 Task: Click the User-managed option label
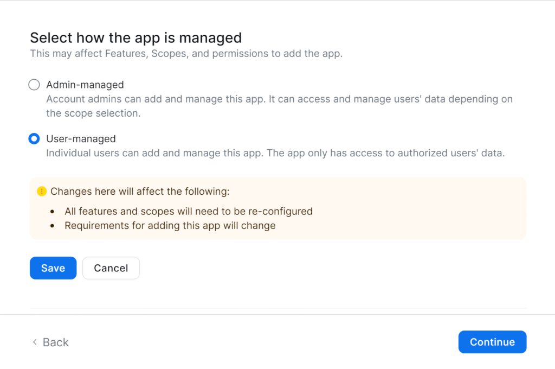[81, 139]
